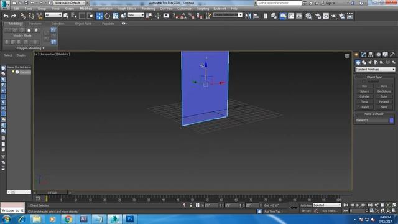The image size is (398, 224).
Task: Choose the Rectangular Selection Region tool
Action: (x=82, y=16)
